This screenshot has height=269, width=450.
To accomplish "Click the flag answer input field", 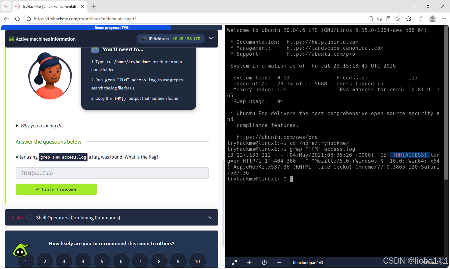I will pyautogui.click(x=112, y=173).
